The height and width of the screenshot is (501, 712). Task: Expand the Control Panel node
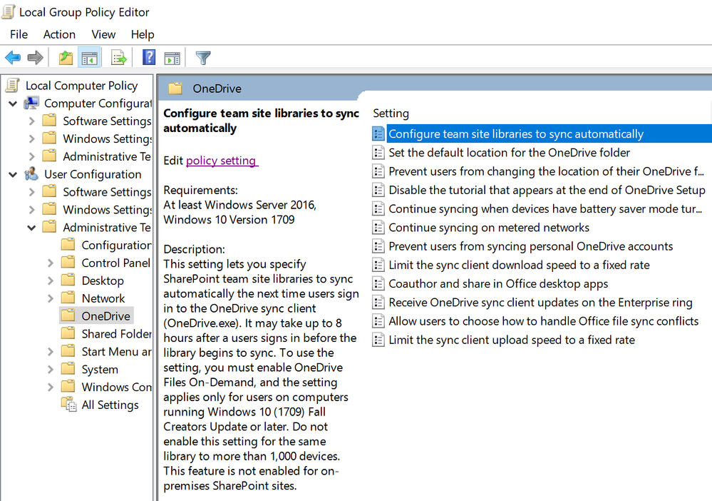click(51, 263)
